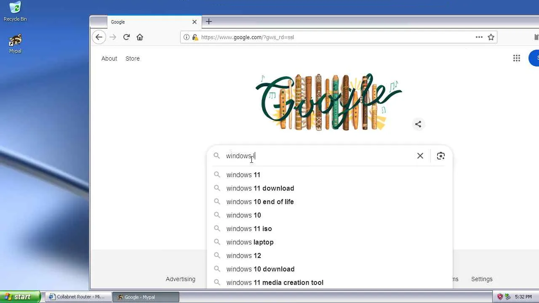
Task: Share the Google doodle
Action: 418,124
